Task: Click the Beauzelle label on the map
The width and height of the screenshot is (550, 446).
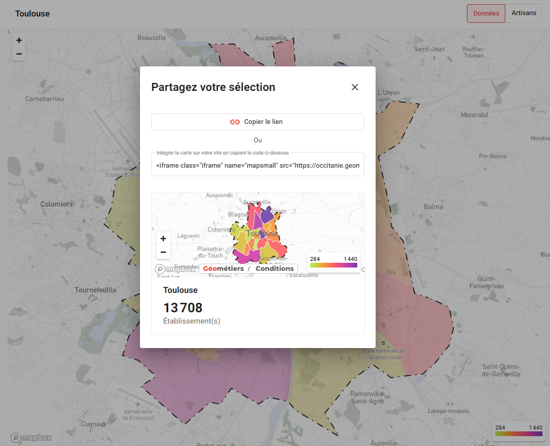Action: [152, 38]
